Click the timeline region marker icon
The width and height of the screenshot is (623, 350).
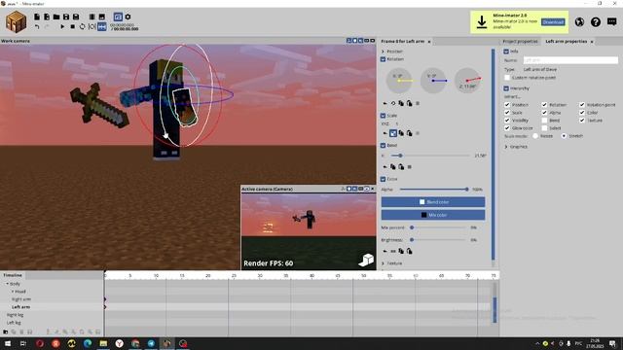[92, 26]
